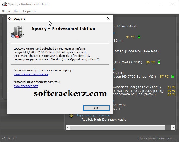Click the Speccy title bar app icon
Screen dimensions: 179x142
[5, 4]
